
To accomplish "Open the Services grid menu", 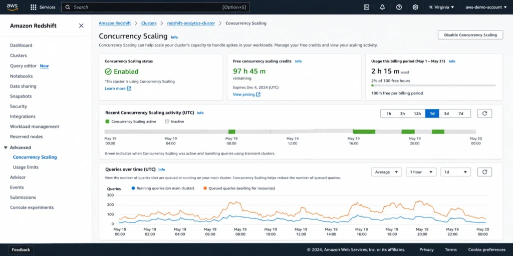I will 43,7.
